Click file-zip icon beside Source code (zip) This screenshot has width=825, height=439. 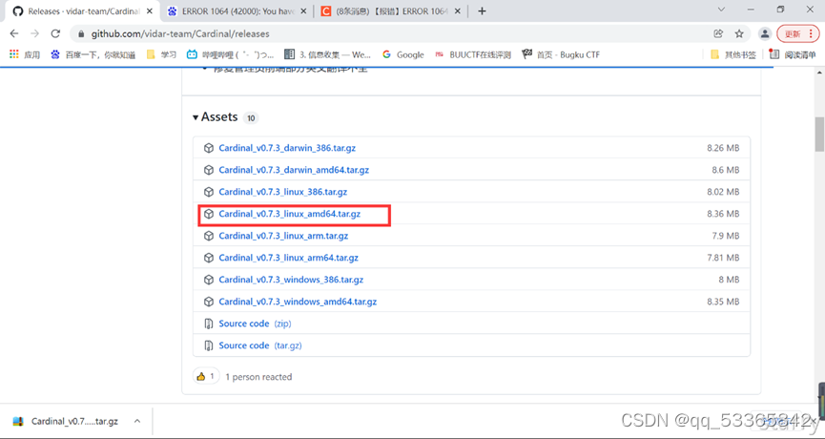click(209, 324)
